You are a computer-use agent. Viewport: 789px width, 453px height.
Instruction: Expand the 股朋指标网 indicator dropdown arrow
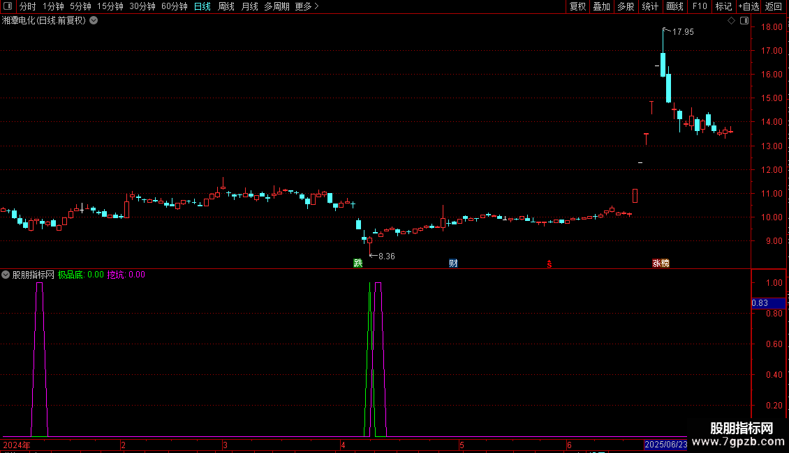6,275
